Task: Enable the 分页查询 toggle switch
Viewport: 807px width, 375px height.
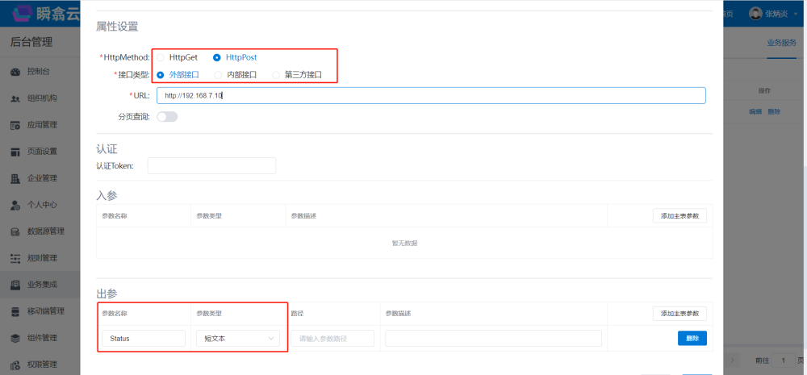Action: coord(167,116)
